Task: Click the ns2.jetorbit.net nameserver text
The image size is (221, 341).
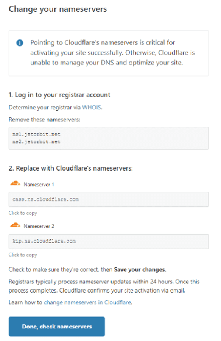Action: pyautogui.click(x=36, y=142)
